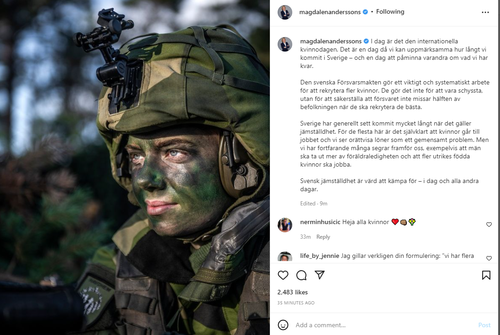Image resolution: width=500 pixels, height=335 pixels.
Task: Save post with the bookmark icon
Action: click(x=486, y=275)
